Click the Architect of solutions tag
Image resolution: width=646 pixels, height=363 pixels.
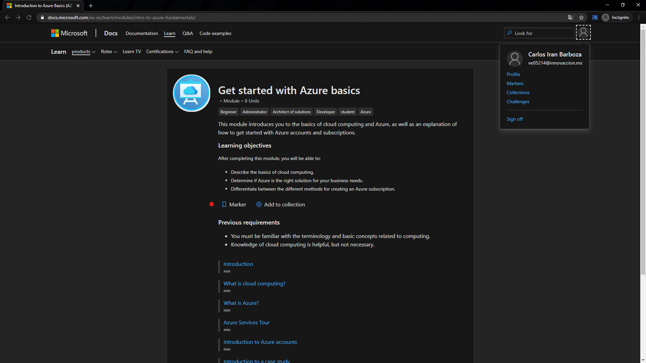point(292,112)
